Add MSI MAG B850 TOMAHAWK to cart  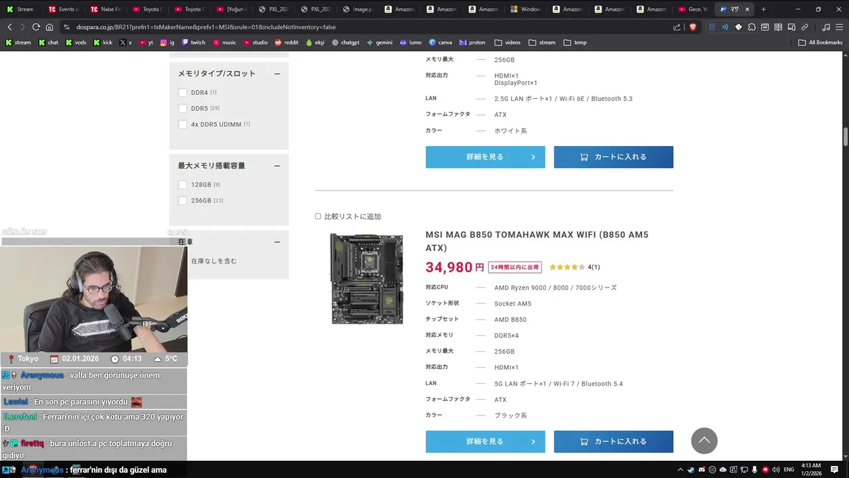tap(614, 441)
